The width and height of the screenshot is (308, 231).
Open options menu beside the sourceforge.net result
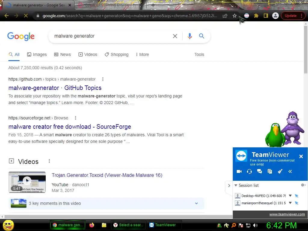click(x=75, y=118)
